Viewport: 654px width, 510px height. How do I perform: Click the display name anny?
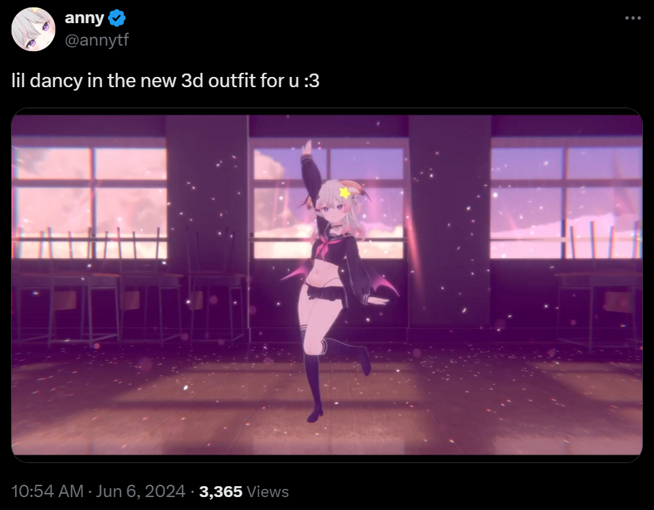84,18
